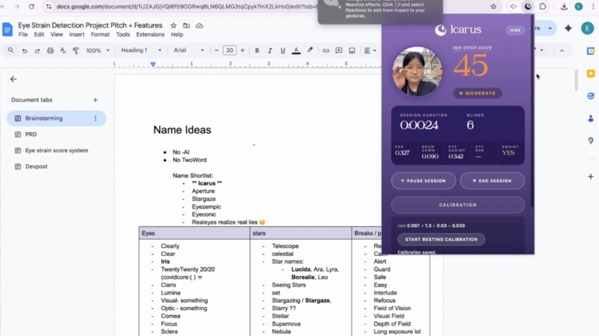Run spelling and grammar check
The height and width of the screenshot is (336, 599).
click(63, 50)
